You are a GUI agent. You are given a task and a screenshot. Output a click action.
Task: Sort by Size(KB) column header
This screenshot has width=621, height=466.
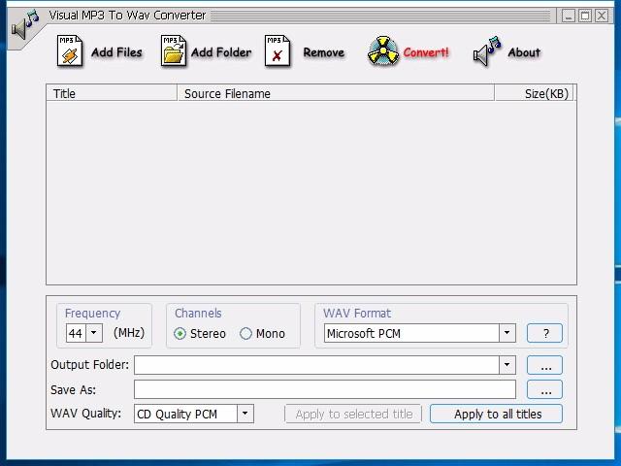coord(534,93)
